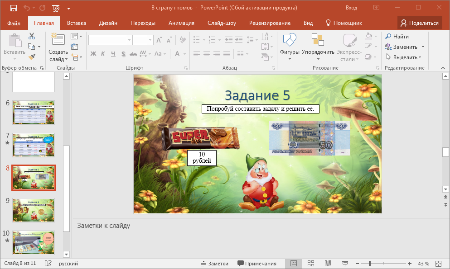Adjust the zoom slider handle
Screen dimensions: 450x269
(x=370, y=264)
